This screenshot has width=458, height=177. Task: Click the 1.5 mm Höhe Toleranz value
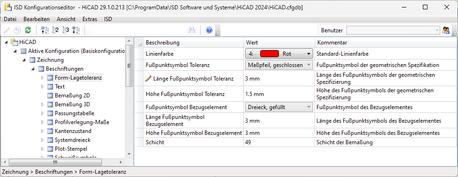pos(279,94)
